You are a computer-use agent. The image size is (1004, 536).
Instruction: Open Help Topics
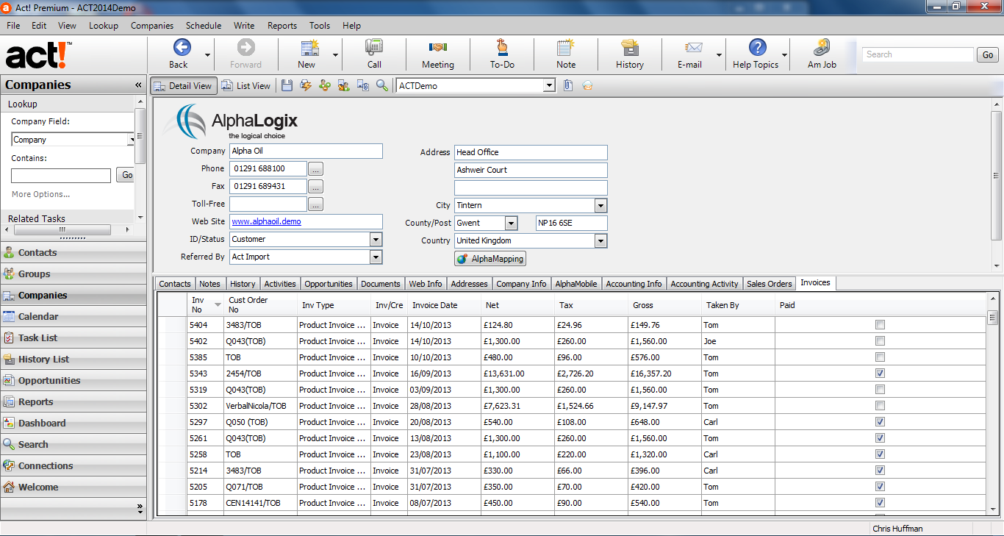click(756, 54)
